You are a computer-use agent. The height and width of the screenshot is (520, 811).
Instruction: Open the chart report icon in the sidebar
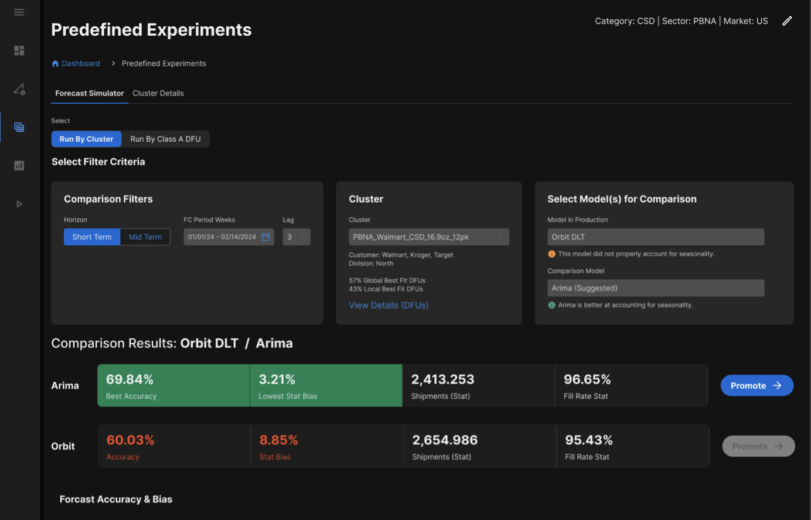tap(19, 166)
